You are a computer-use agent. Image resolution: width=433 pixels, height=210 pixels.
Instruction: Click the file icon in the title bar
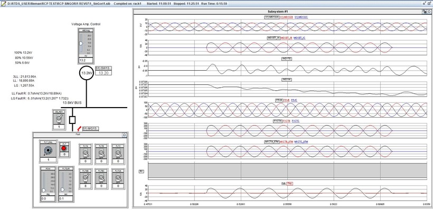3,4
